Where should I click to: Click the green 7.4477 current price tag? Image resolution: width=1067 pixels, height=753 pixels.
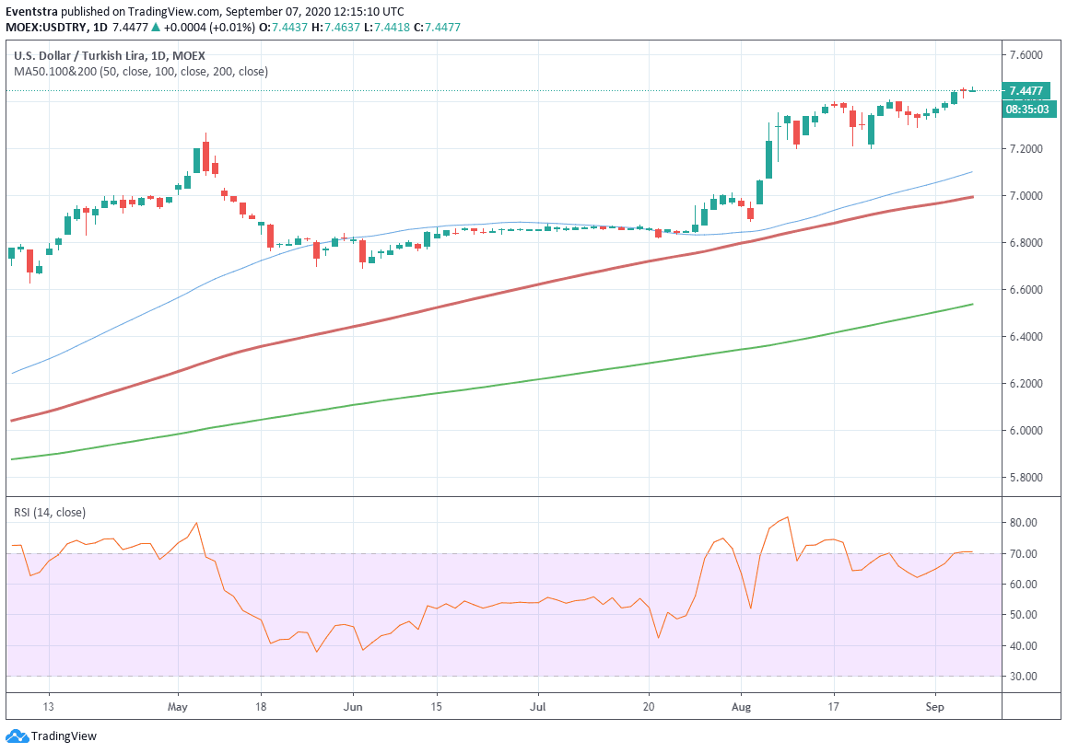pyautogui.click(x=1026, y=90)
